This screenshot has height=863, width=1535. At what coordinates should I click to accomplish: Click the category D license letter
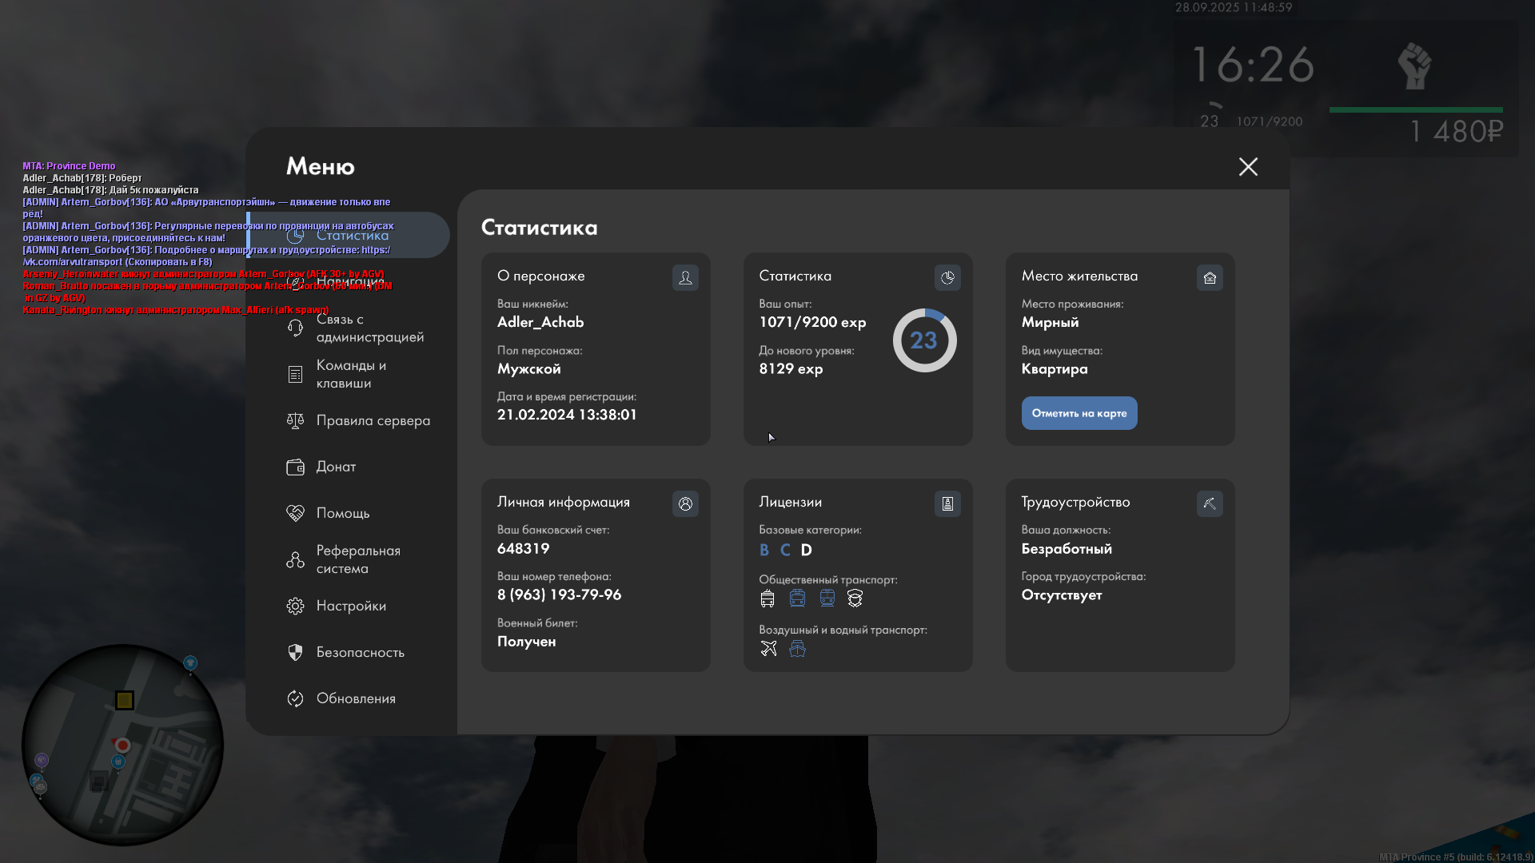pyautogui.click(x=806, y=550)
